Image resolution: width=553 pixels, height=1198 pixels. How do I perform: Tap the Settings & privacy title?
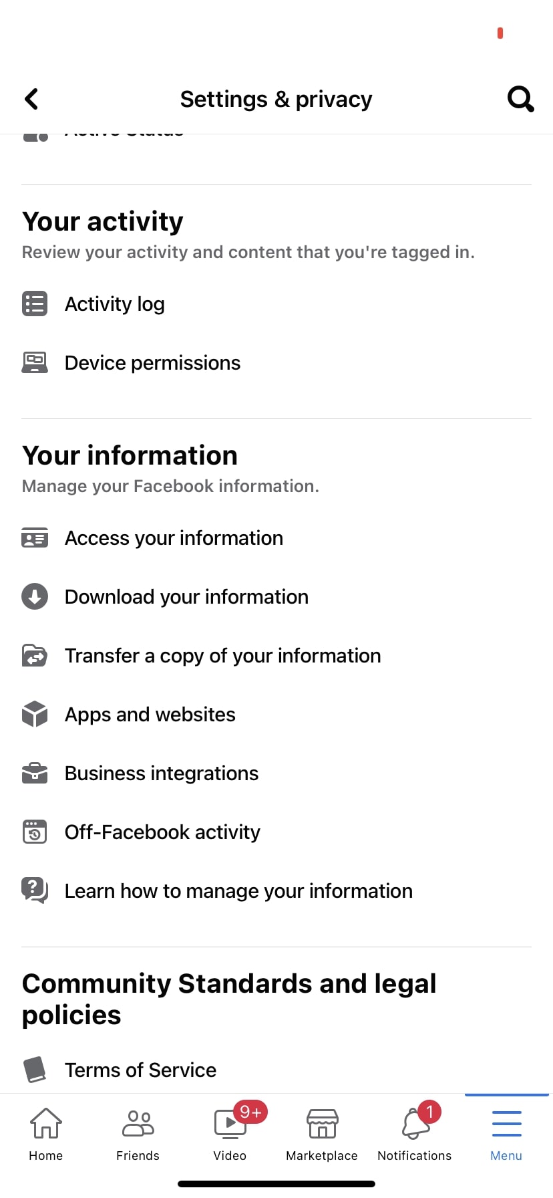[276, 98]
